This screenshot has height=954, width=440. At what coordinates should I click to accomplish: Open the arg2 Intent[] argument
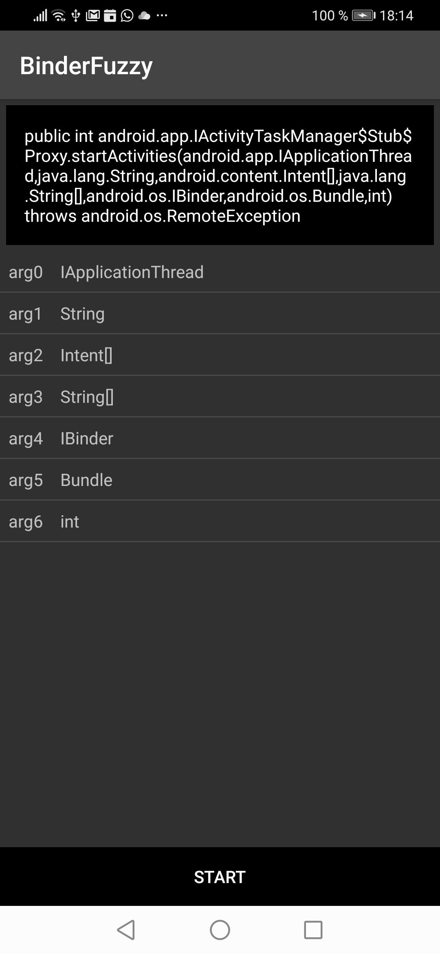click(220, 355)
